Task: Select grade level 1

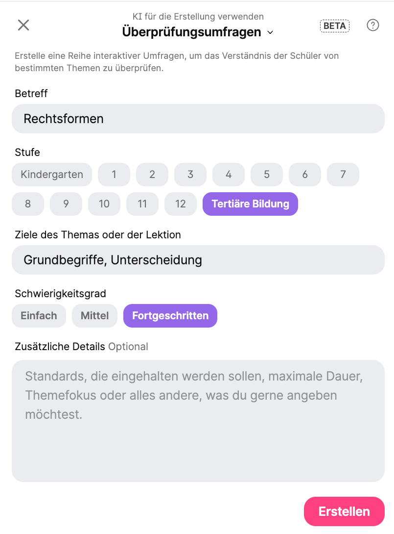Action: (x=114, y=175)
